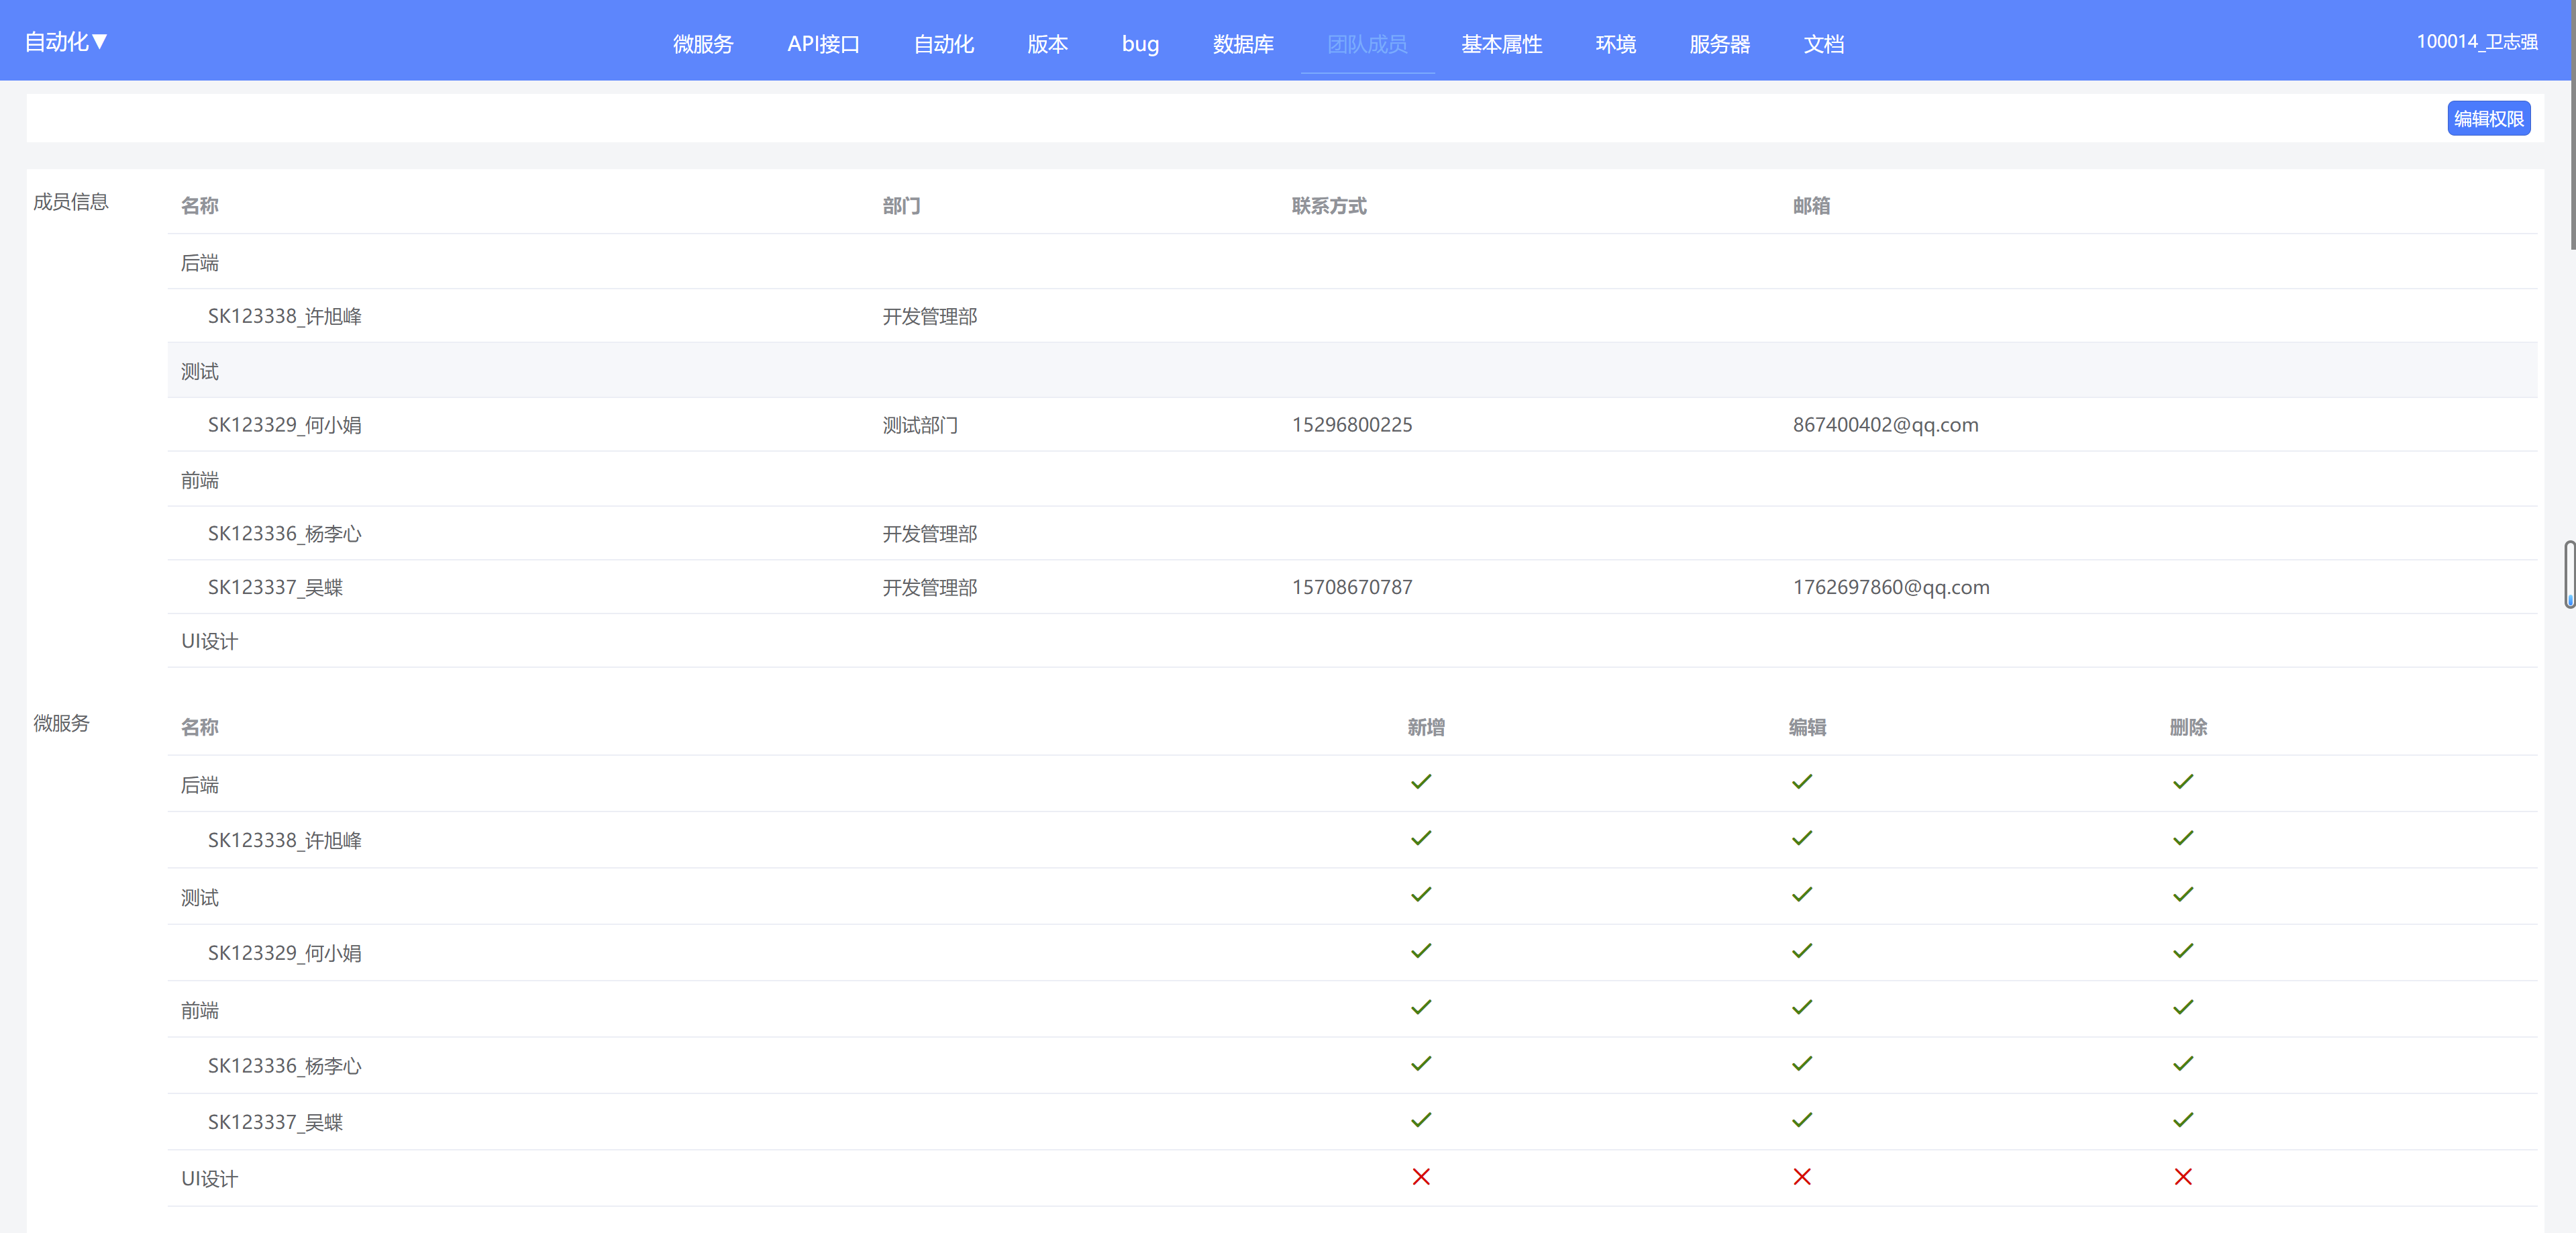Image resolution: width=2576 pixels, height=1233 pixels.
Task: Click 编辑 checkmark for SK123337_吴蝶 microservice row
Action: tap(1802, 1120)
